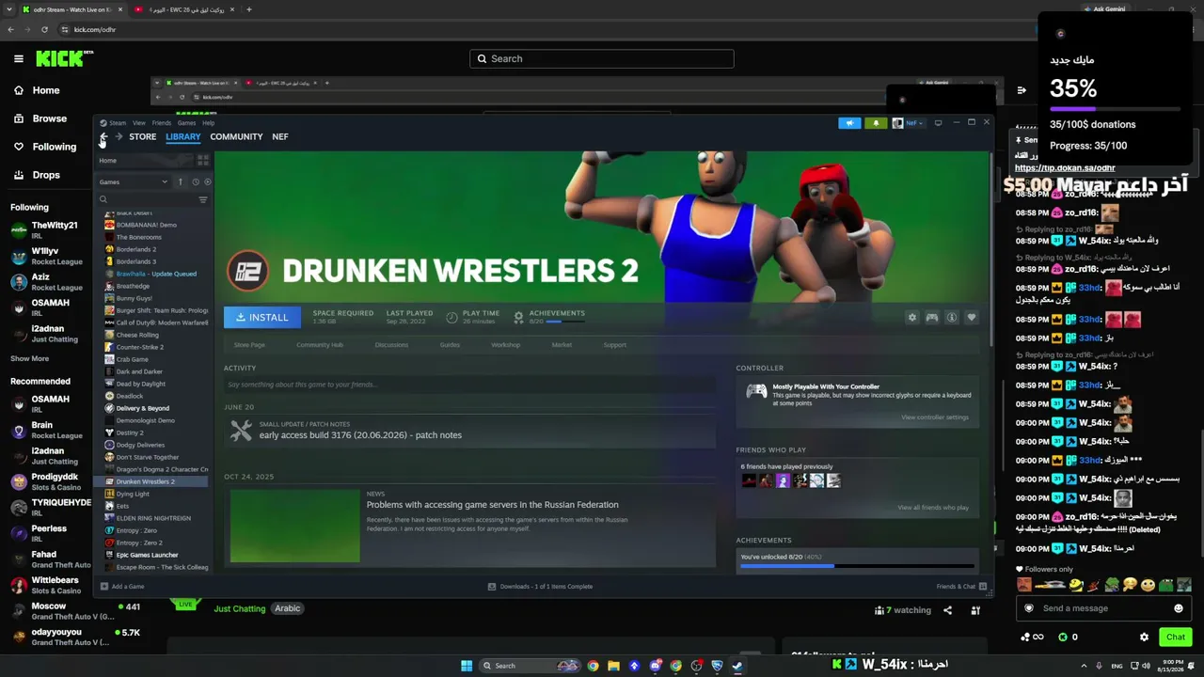Select Borderlands 2 in the library list
Screen dimensions: 1204x677
click(x=136, y=249)
